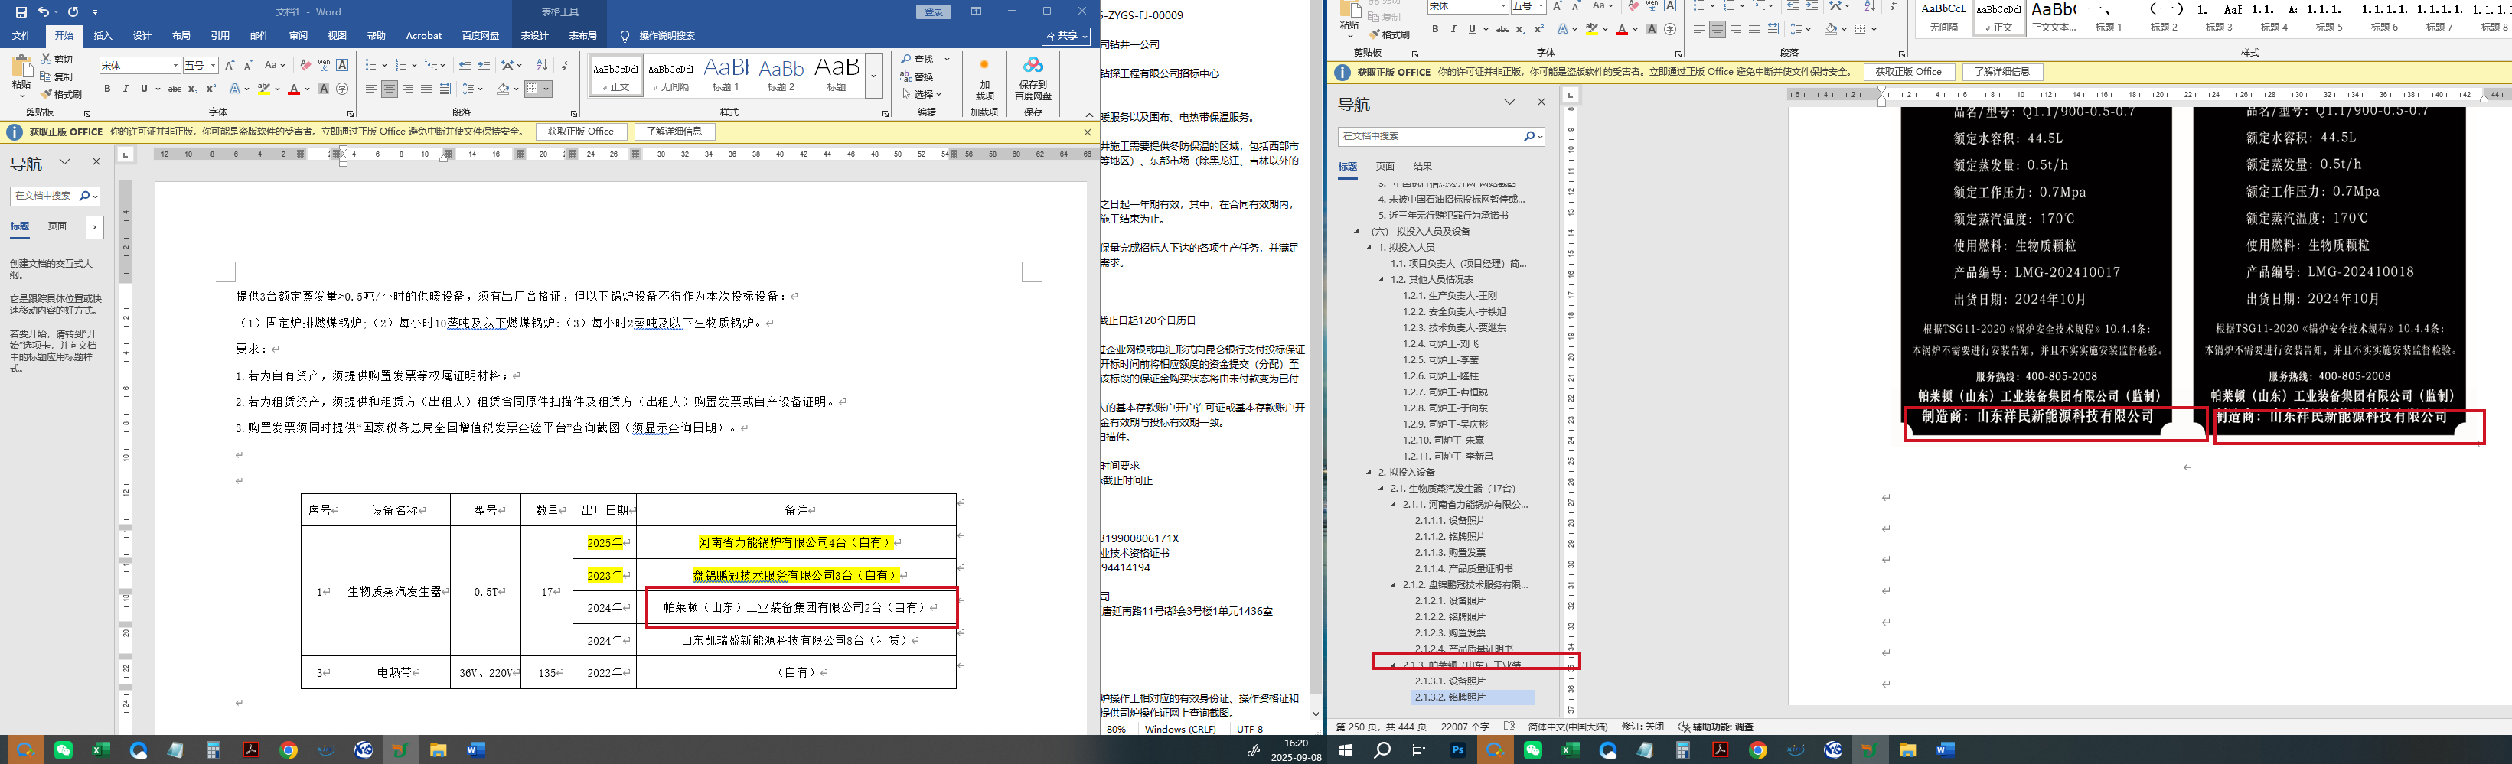Open the Aa change case dropdown in 文档1 Word
Image resolution: width=2512 pixels, height=764 pixels.
[275, 65]
